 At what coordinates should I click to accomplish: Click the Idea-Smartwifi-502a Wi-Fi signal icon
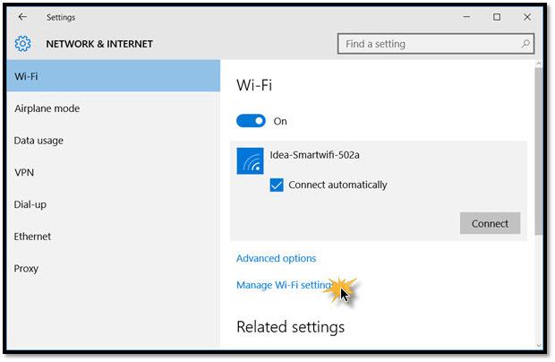coord(251,161)
